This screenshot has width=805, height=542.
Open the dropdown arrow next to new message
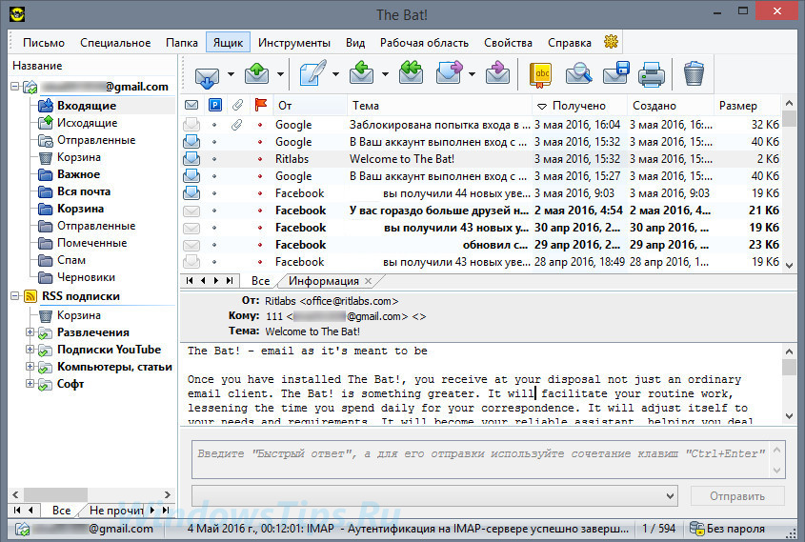(x=335, y=74)
